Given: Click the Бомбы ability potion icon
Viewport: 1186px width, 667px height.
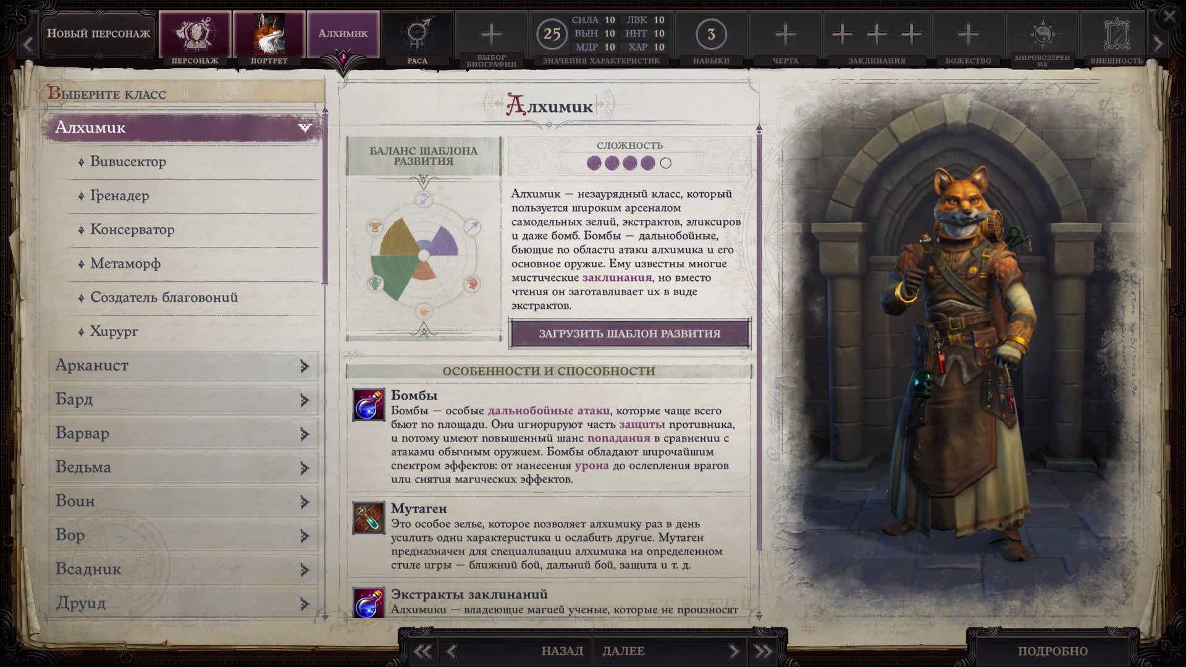Looking at the screenshot, I should 369,405.
